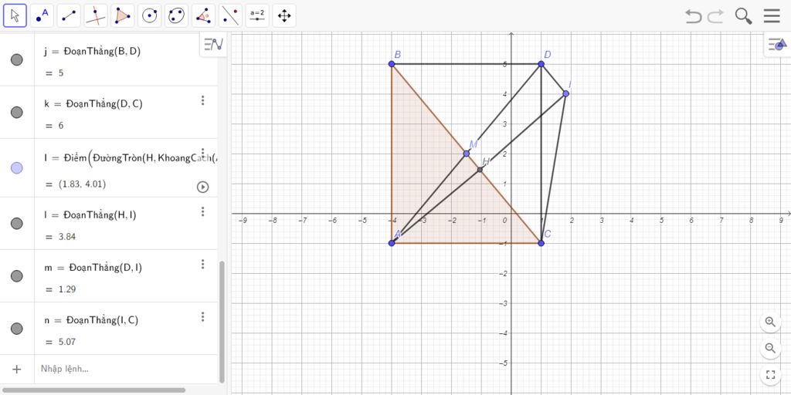Screen dimensions: 791x395
Task: Select the Polygon tool
Action: (123, 15)
